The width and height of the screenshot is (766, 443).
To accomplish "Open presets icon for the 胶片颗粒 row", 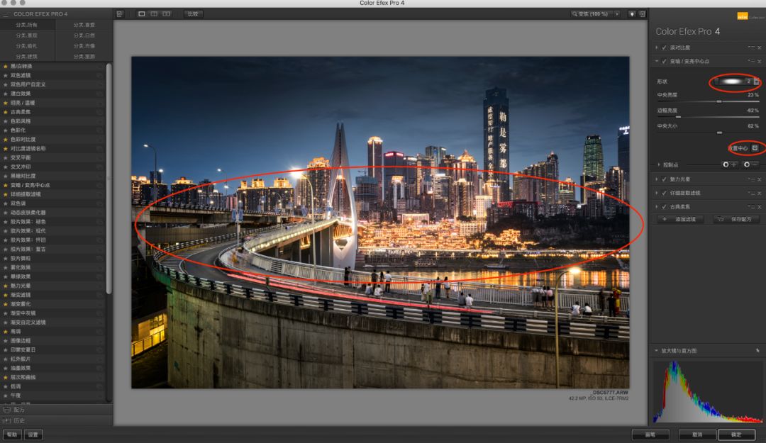I will point(99,259).
